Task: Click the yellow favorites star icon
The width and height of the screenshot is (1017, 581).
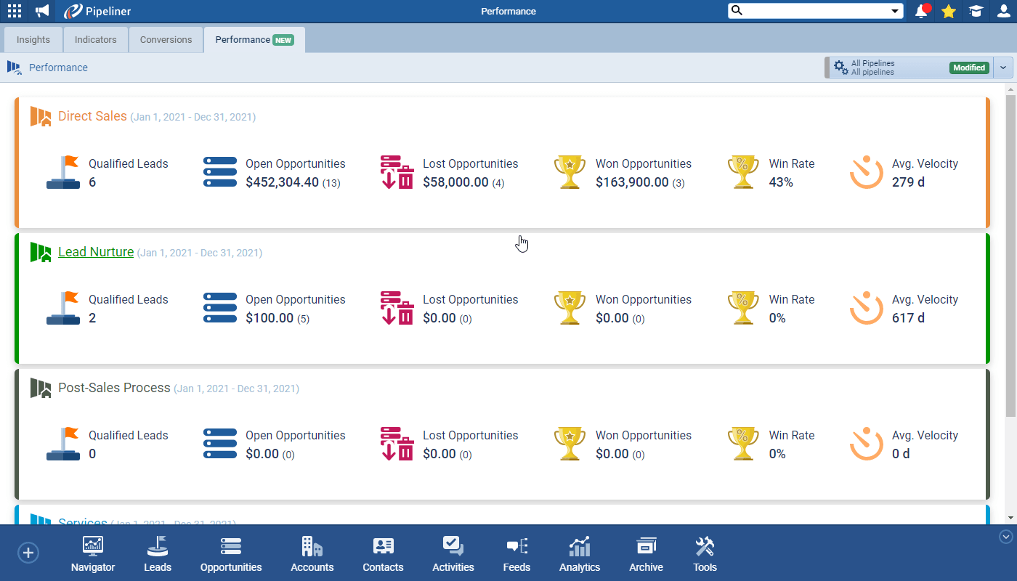Action: click(949, 11)
